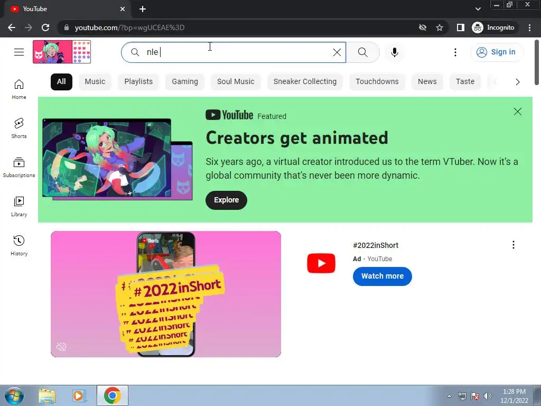The height and width of the screenshot is (406, 541).
Task: Click the YouTube doodle logo
Action: 62,52
